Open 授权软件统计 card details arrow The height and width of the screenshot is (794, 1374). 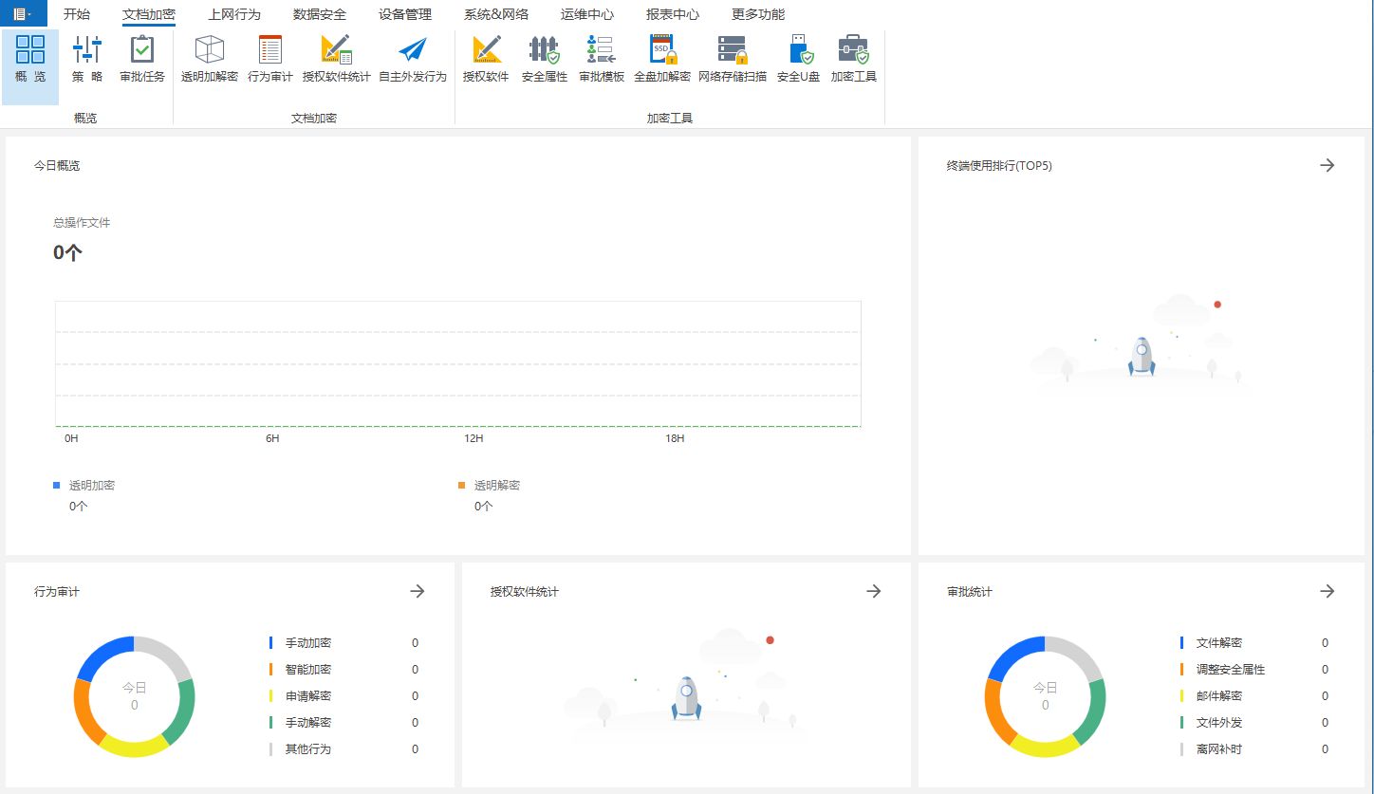(x=874, y=591)
